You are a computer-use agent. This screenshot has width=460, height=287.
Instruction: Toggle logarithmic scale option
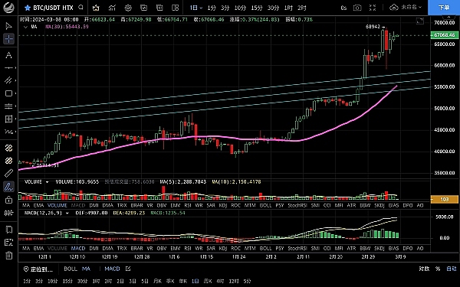(424, 269)
